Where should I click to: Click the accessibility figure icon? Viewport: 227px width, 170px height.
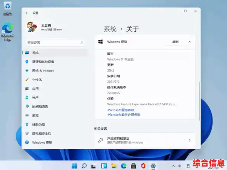pyautogui.click(x=27, y=124)
